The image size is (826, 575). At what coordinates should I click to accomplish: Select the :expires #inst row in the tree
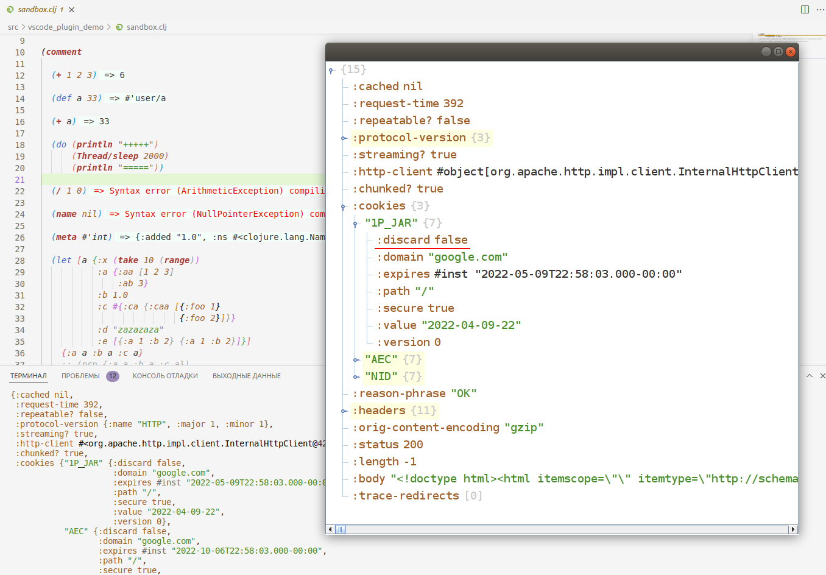(529, 274)
